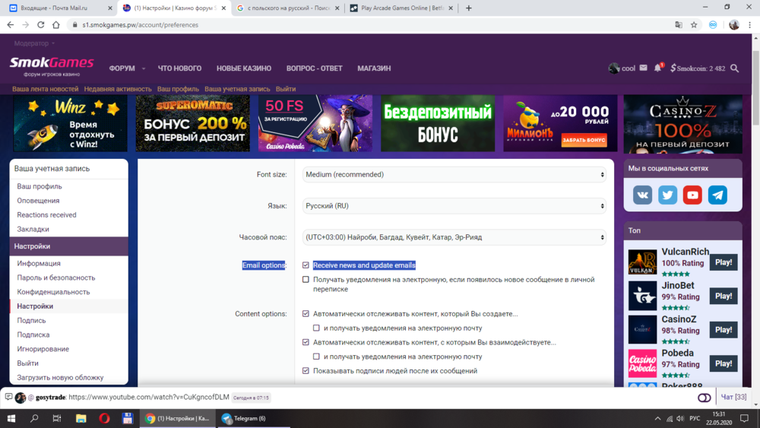Open the Windows notification center
The image size is (760, 428).
[745, 418]
